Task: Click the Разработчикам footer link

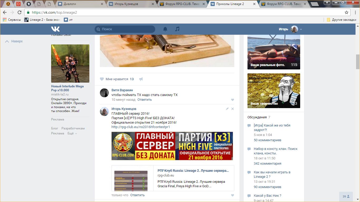Action: 73,128
